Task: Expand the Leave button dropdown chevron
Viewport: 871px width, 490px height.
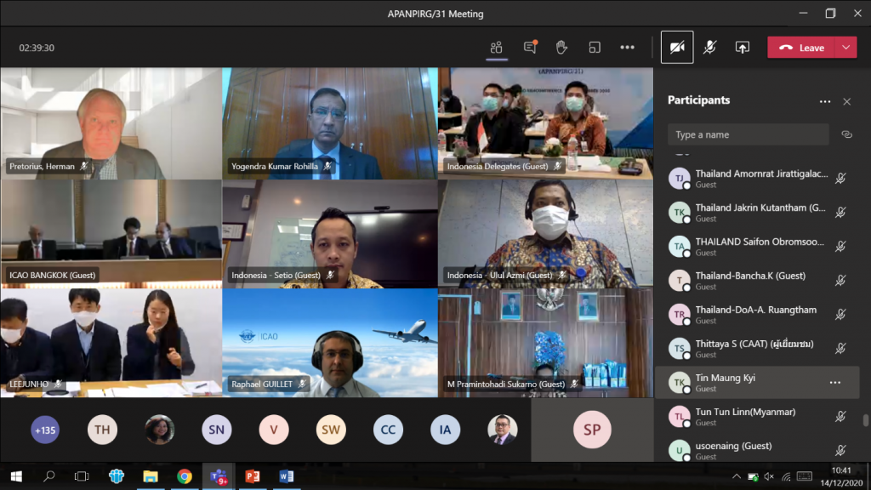Action: (x=845, y=47)
